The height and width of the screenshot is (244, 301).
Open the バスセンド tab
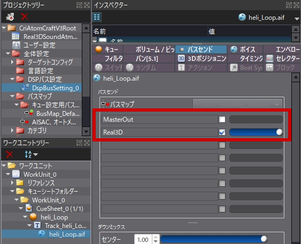coord(201,50)
